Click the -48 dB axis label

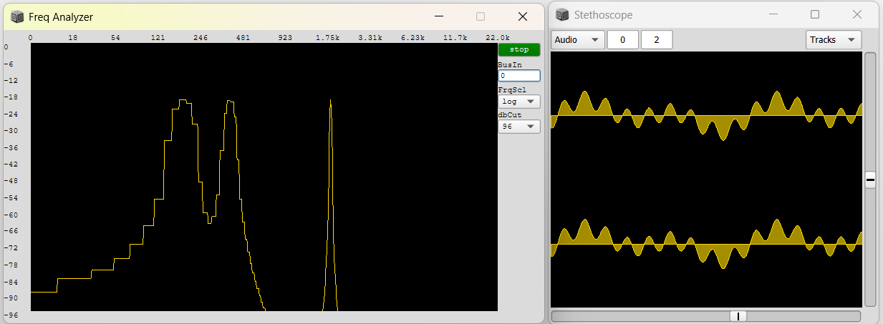click(10, 181)
